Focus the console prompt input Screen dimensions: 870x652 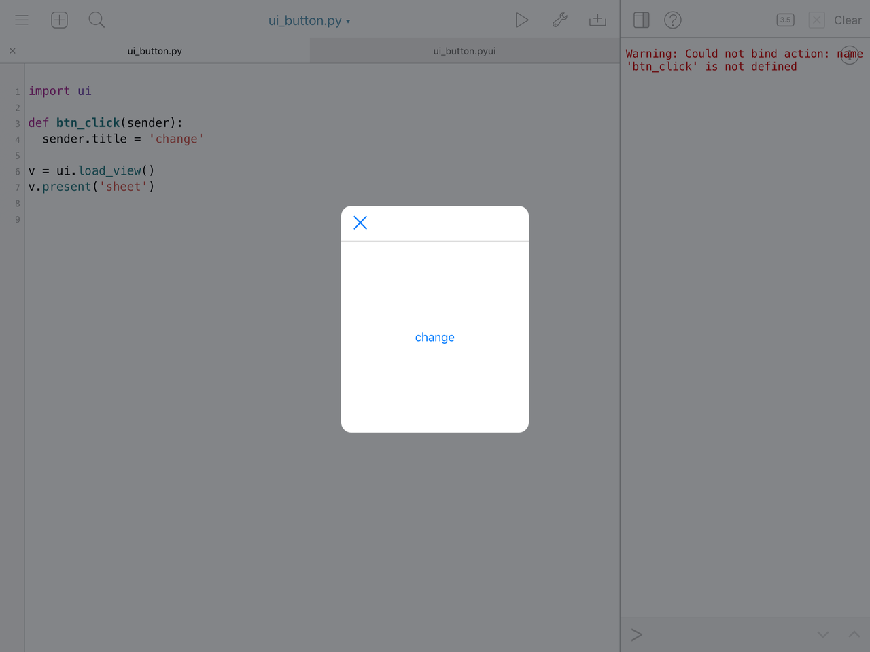(720, 635)
